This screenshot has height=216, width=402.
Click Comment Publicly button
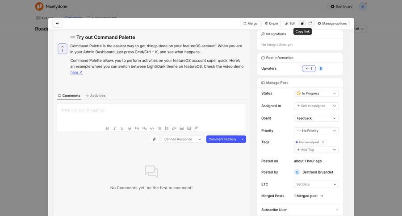pyautogui.click(x=222, y=139)
